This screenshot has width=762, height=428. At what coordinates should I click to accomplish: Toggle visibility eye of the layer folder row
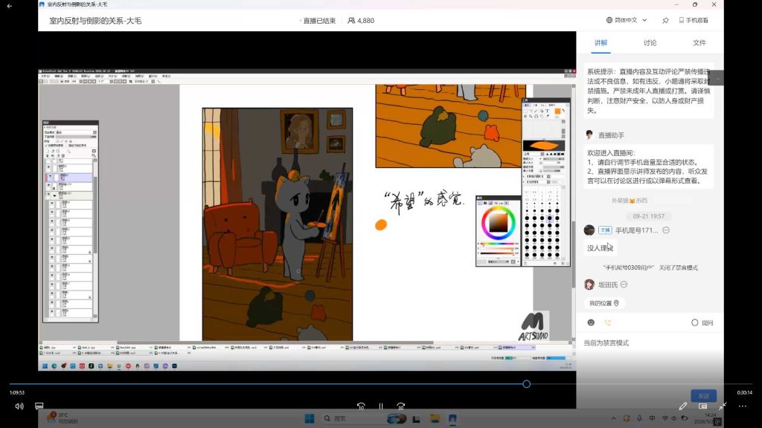tap(48, 195)
